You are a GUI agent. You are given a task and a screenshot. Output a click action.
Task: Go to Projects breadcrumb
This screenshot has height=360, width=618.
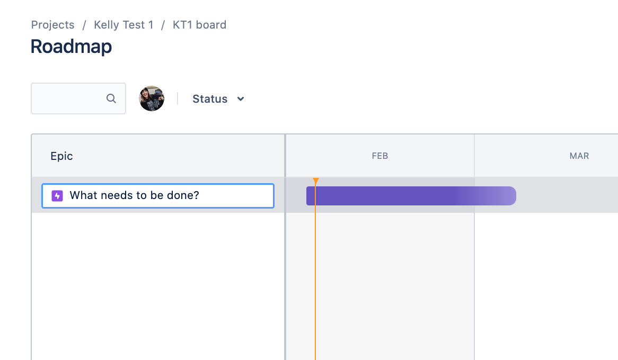52,25
